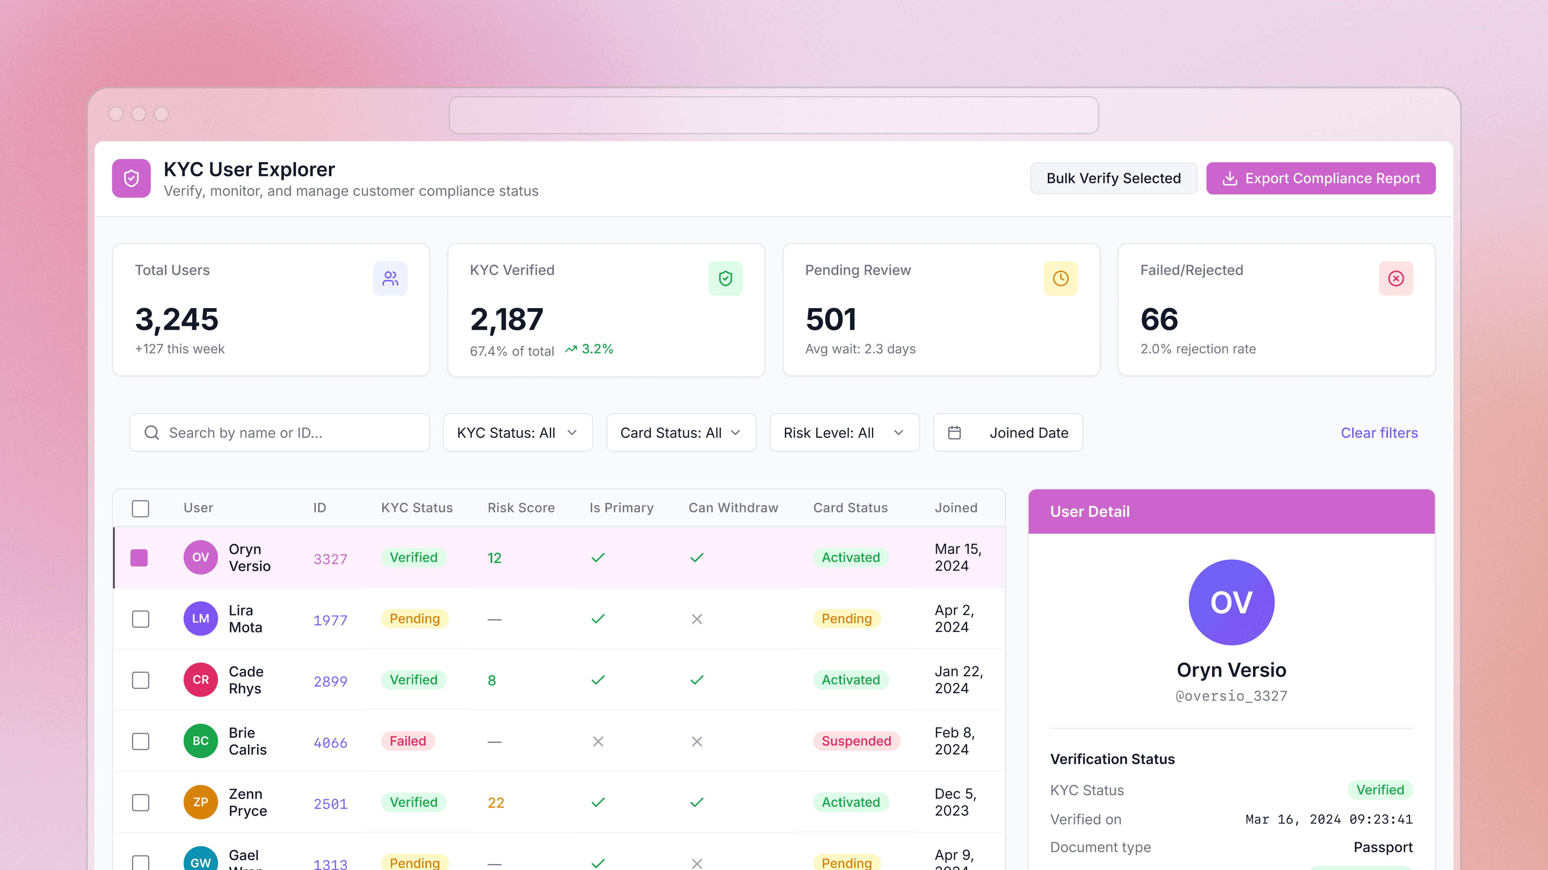Click Activated badge for Cade Rhys
This screenshot has width=1548, height=870.
tap(851, 680)
